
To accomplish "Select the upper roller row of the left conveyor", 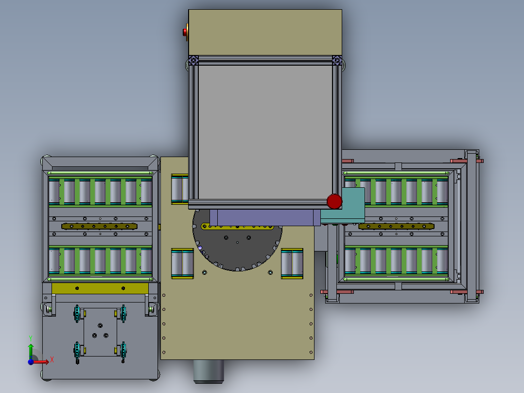I will 100,192.
